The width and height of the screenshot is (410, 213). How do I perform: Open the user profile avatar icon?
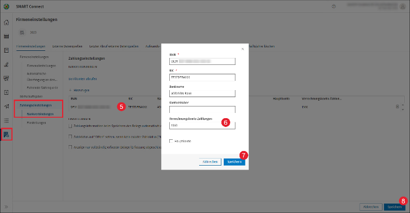click(x=402, y=6)
